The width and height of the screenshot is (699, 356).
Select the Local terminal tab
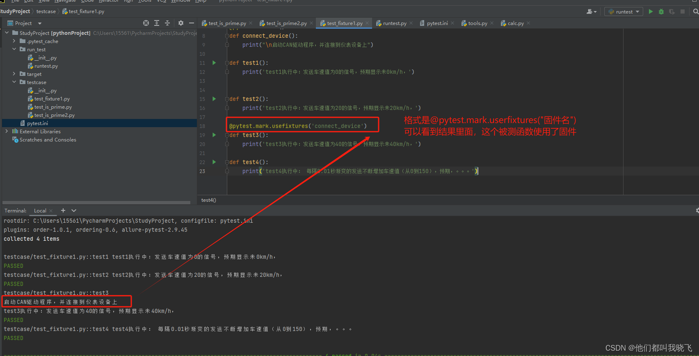click(x=40, y=211)
